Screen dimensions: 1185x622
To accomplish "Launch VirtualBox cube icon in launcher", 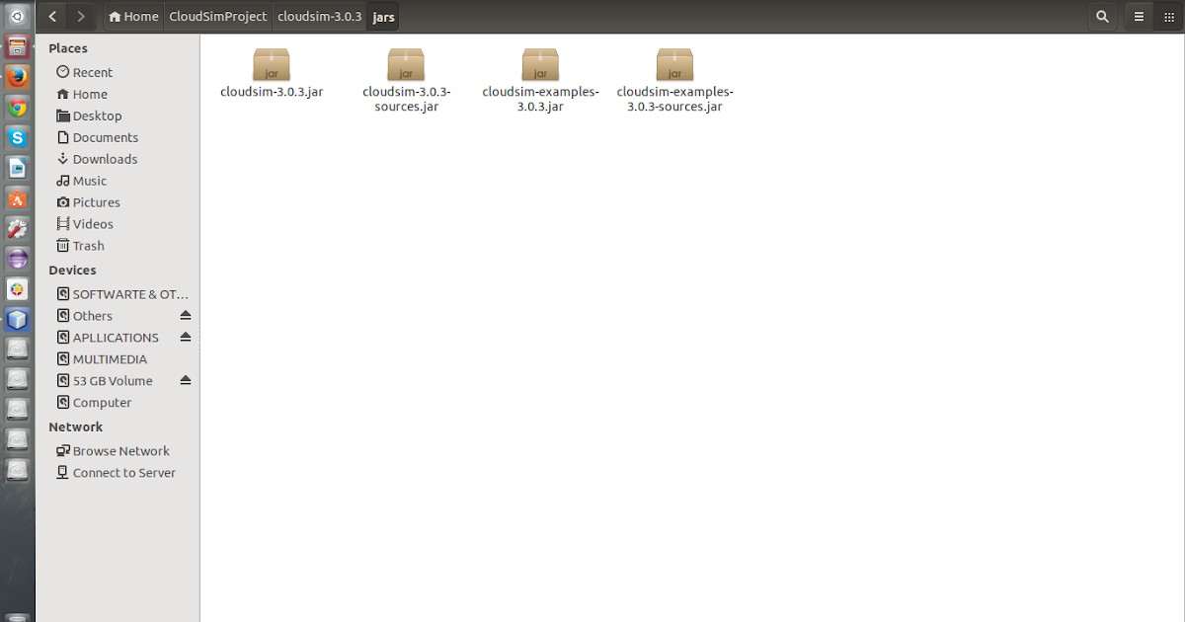I will [17, 320].
